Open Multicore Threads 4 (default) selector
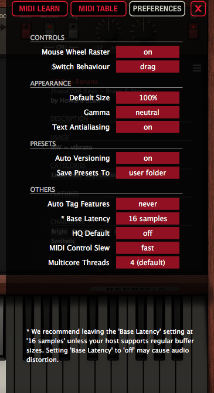The width and height of the screenshot is (214, 393). click(x=148, y=262)
